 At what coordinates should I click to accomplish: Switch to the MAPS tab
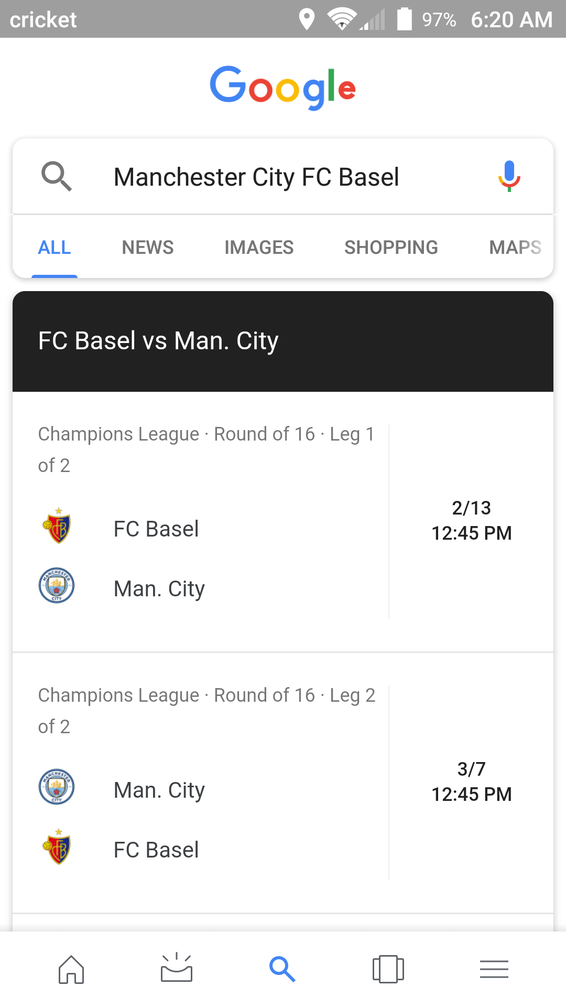pyautogui.click(x=515, y=248)
